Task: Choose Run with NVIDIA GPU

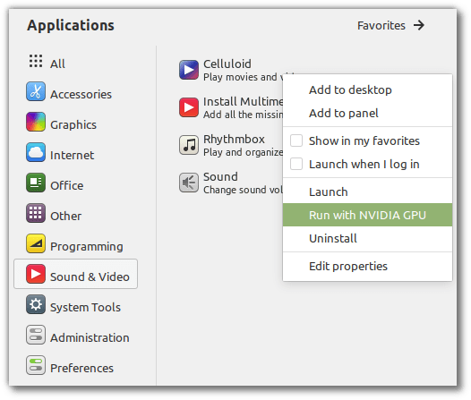Action: click(x=367, y=215)
